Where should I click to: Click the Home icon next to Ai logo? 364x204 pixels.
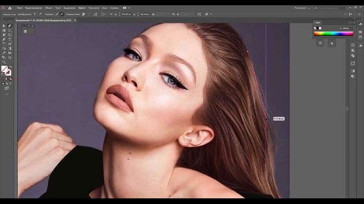click(x=10, y=8)
